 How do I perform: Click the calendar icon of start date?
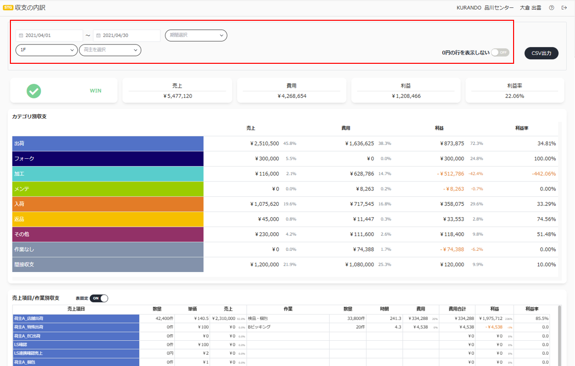pos(21,36)
